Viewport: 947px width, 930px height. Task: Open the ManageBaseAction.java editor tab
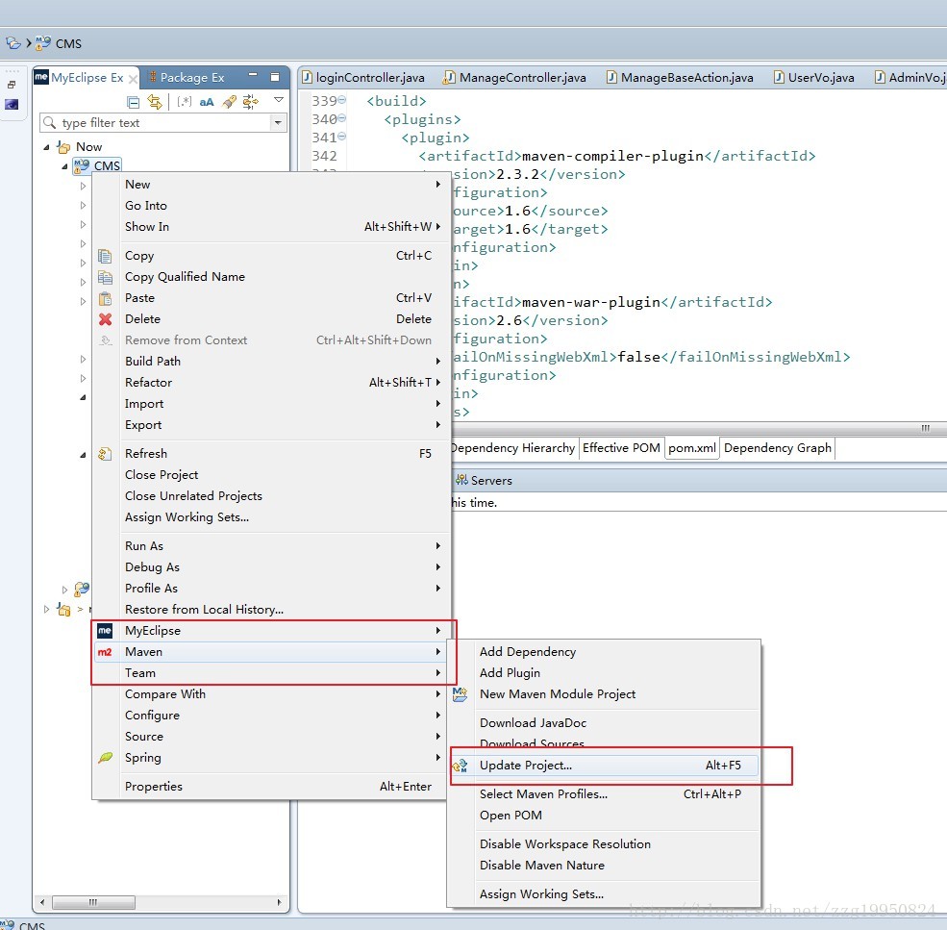click(680, 77)
